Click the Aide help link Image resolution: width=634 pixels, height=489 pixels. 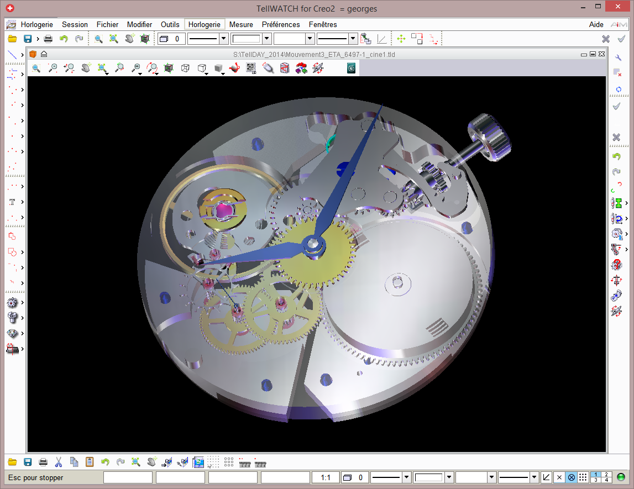point(596,24)
